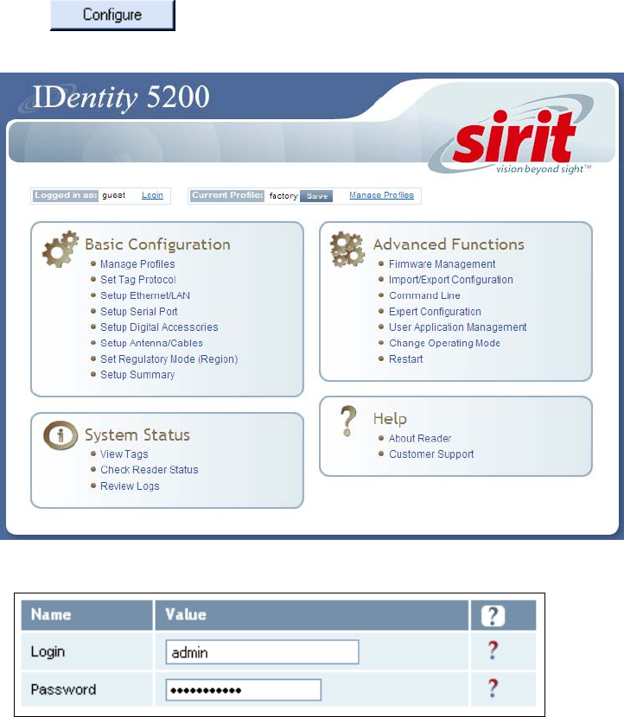Viewport: 624px width, 717px height.
Task: Open Customer Support
Action: click(431, 454)
